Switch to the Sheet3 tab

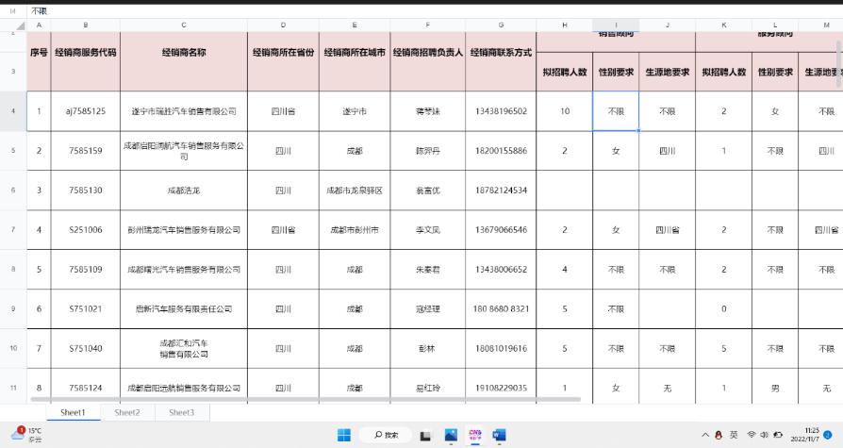(x=181, y=412)
